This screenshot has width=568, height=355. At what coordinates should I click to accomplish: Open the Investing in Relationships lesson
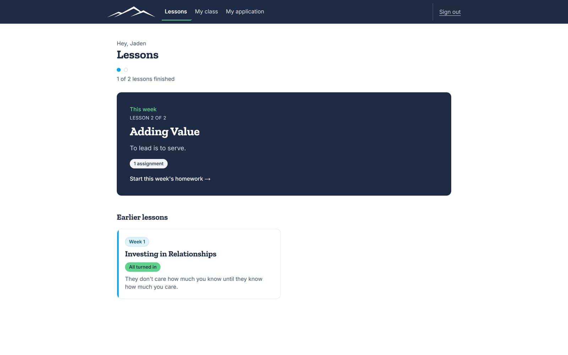[x=170, y=254]
